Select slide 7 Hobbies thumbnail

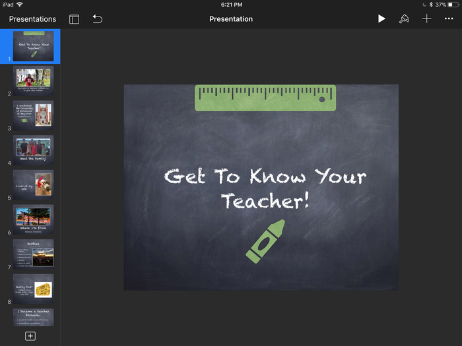[34, 254]
